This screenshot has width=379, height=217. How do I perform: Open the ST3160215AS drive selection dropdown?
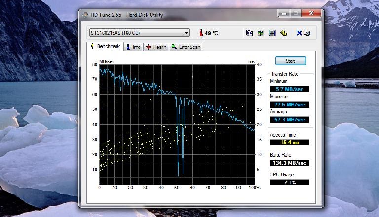tap(140, 33)
